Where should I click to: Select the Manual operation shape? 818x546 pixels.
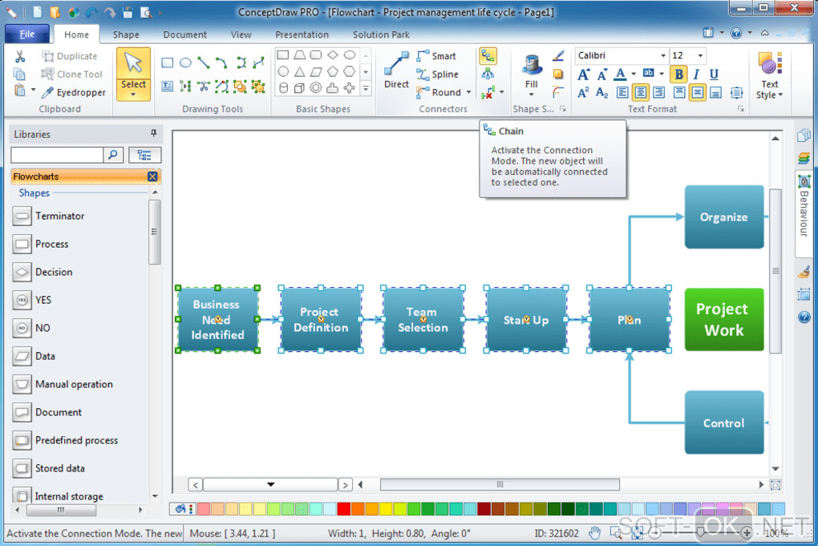click(63, 384)
